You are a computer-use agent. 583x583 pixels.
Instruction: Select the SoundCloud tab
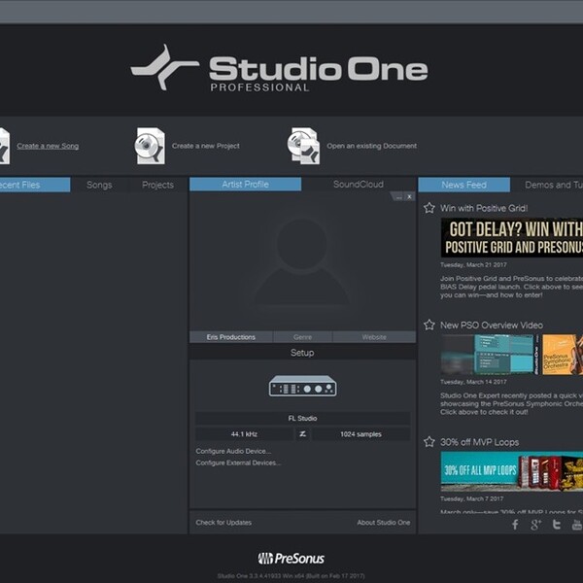(359, 185)
